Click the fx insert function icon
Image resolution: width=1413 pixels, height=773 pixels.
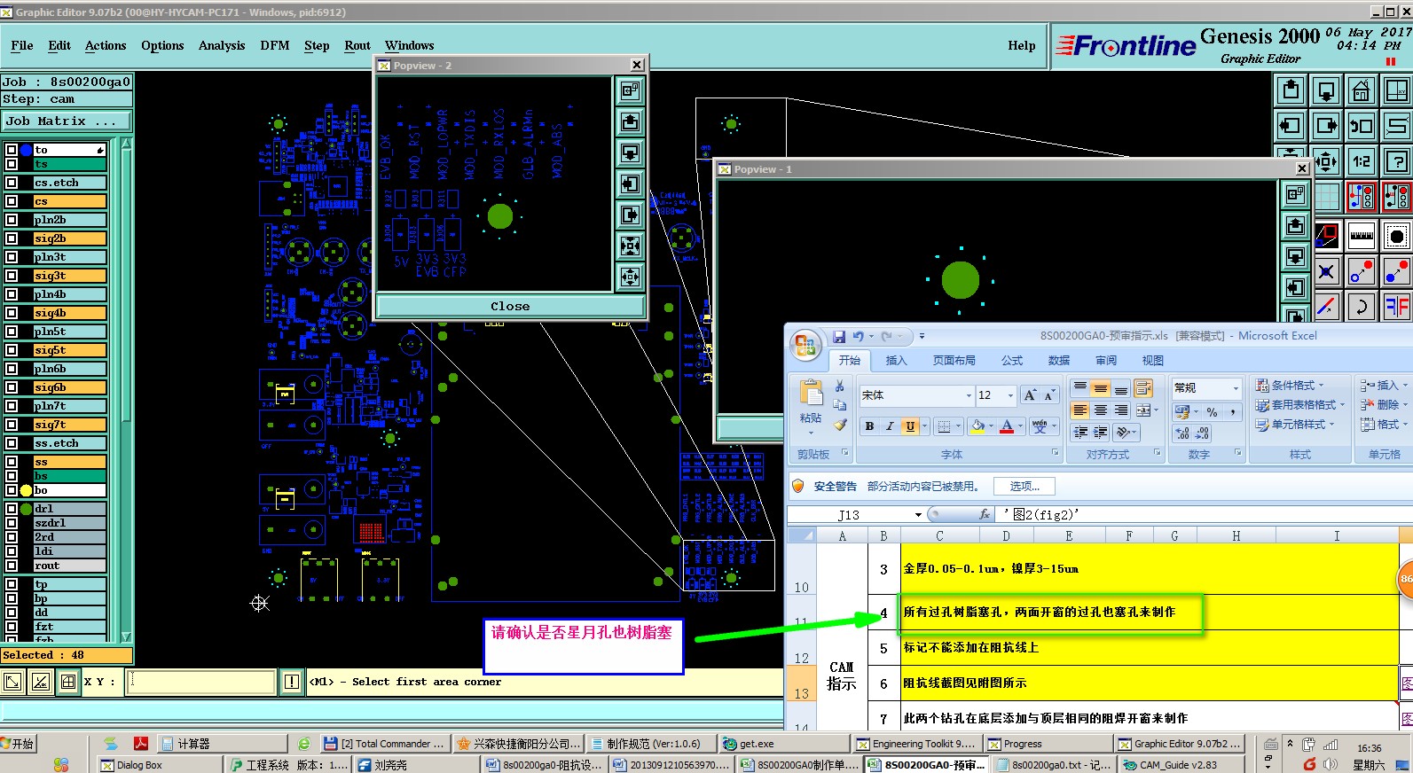pos(985,514)
